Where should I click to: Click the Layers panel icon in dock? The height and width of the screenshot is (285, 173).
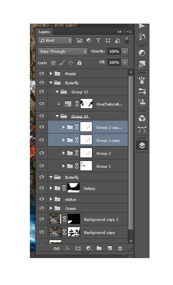[142, 145]
